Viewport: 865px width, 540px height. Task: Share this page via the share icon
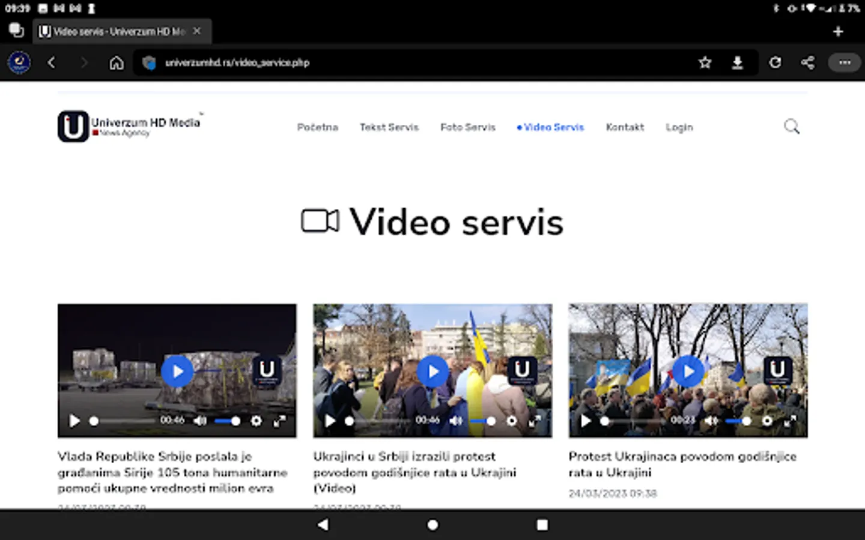(808, 62)
